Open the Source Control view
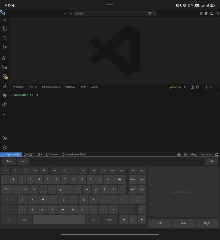The image size is (220, 240). (5, 48)
